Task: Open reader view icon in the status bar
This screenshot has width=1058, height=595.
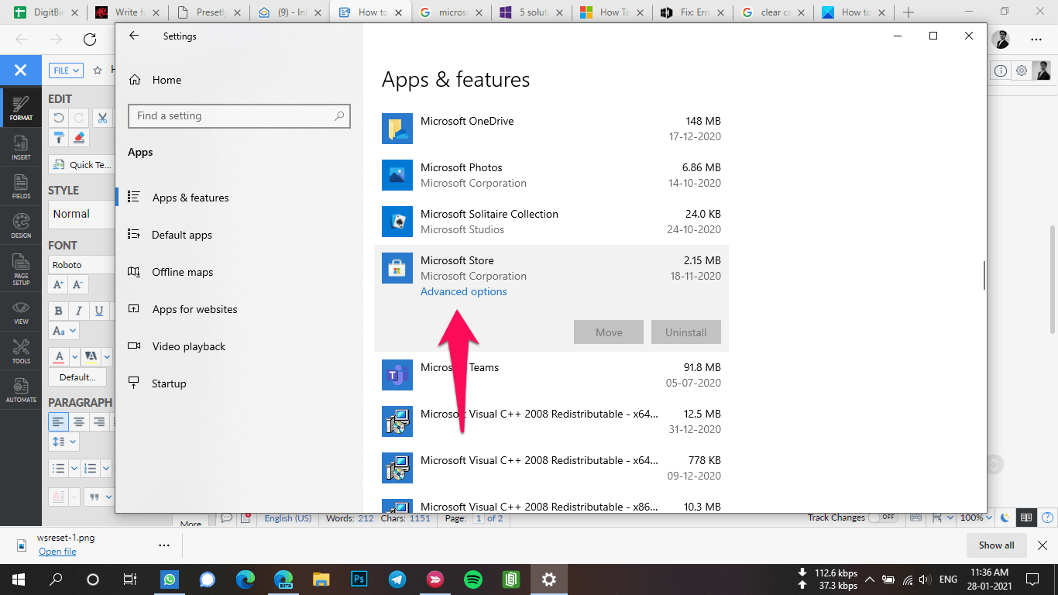Action: pyautogui.click(x=1026, y=518)
